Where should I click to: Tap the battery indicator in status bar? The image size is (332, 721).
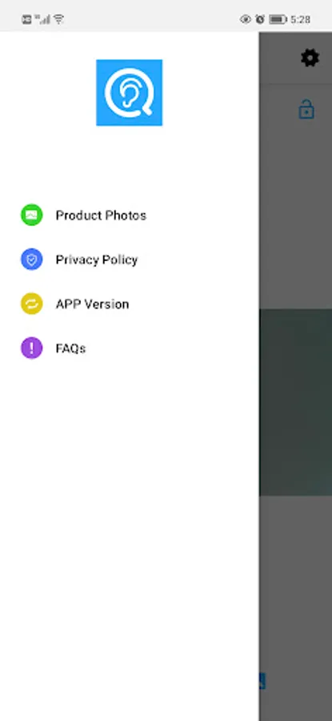click(278, 19)
